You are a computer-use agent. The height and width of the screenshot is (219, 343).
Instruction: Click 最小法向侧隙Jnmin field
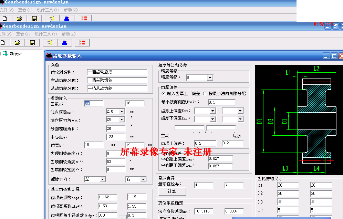pyautogui.click(x=222, y=102)
